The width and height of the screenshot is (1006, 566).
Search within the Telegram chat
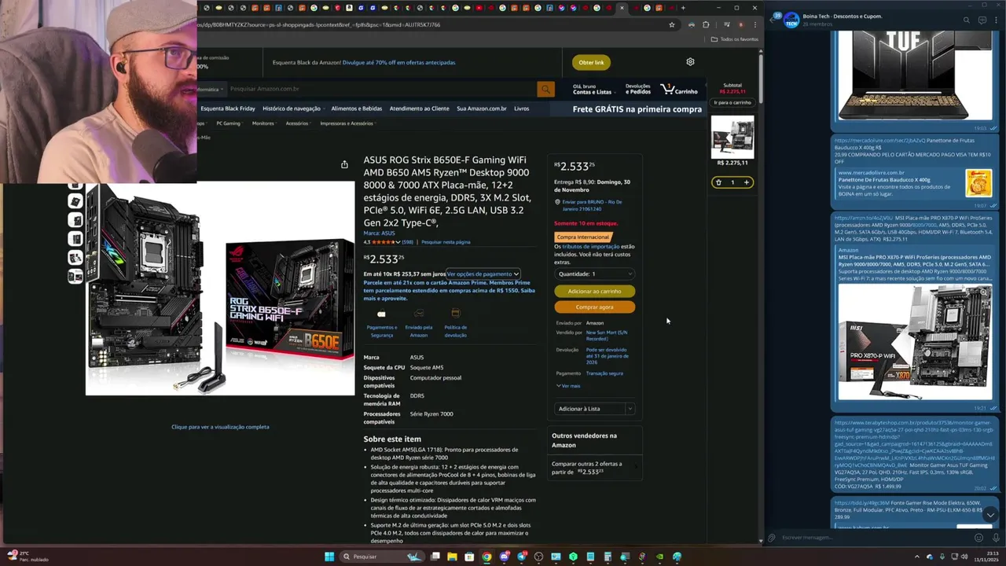point(967,20)
